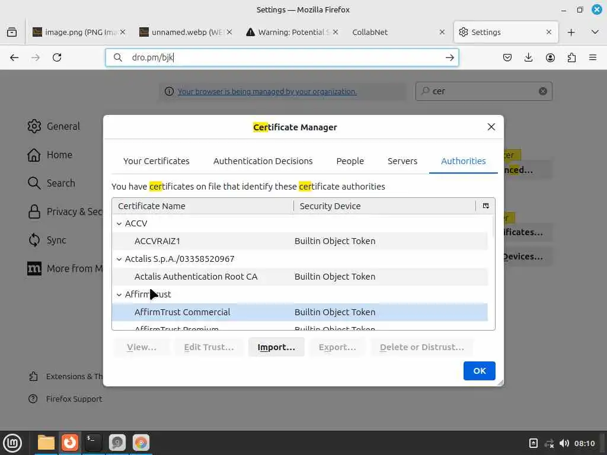
Task: Close the image.png tab
Action: (x=123, y=32)
